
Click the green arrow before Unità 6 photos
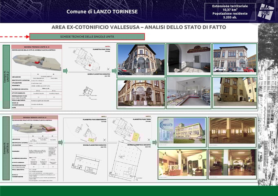[154, 142]
